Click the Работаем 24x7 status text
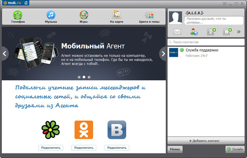The image size is (247, 158). coord(196,56)
